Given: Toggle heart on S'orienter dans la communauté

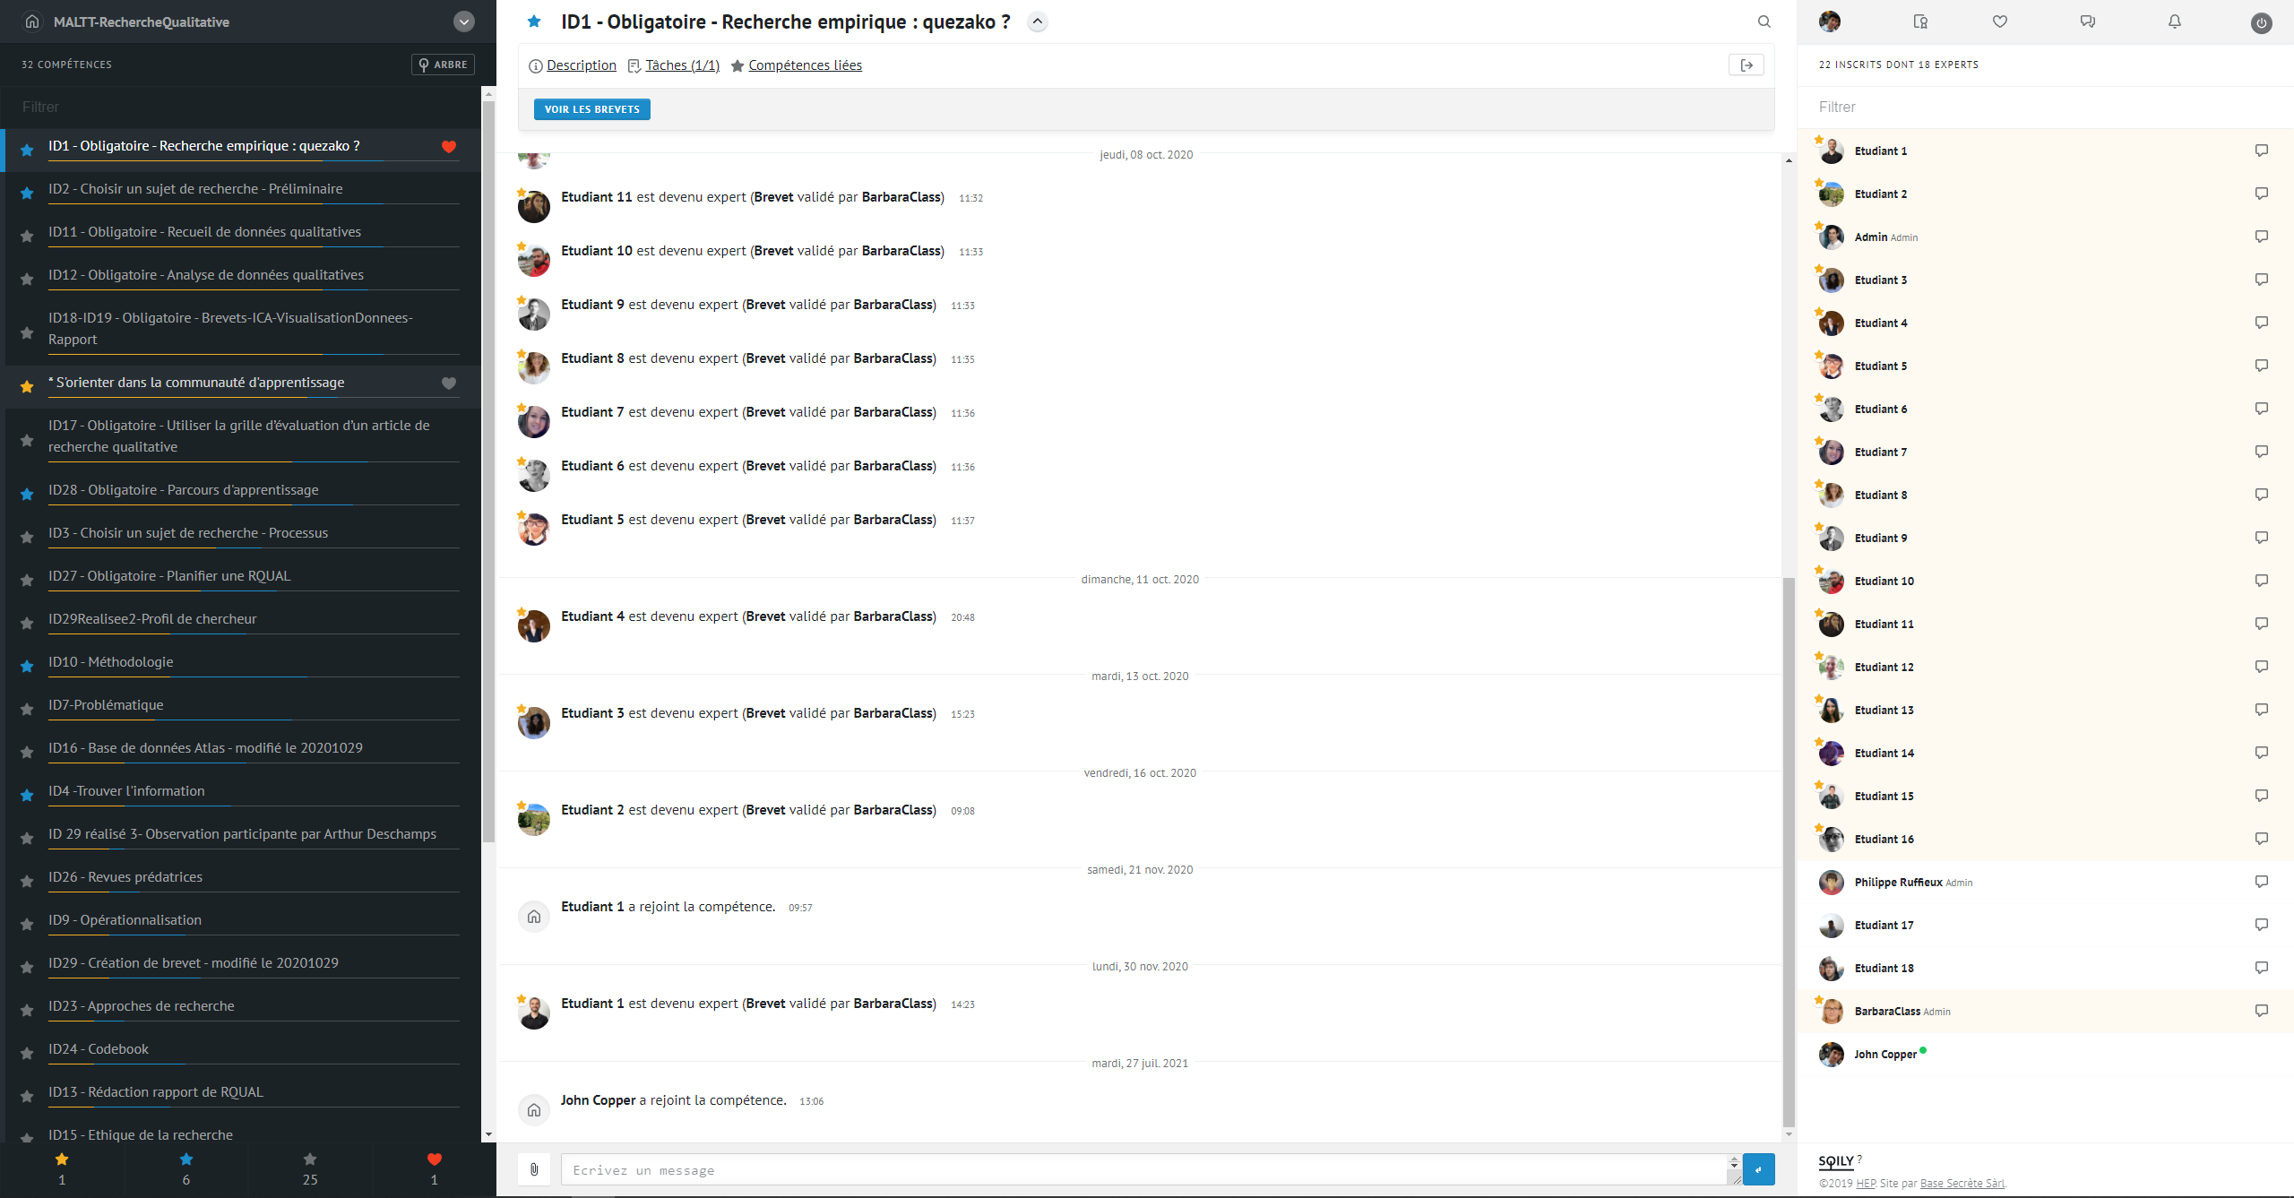Looking at the screenshot, I should 449,384.
